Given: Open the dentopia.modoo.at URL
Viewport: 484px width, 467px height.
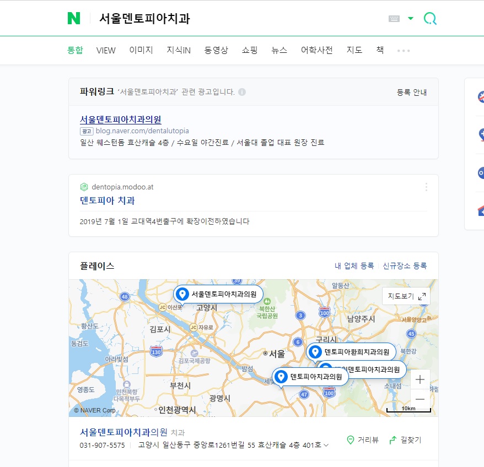Looking at the screenshot, I should coord(122,187).
